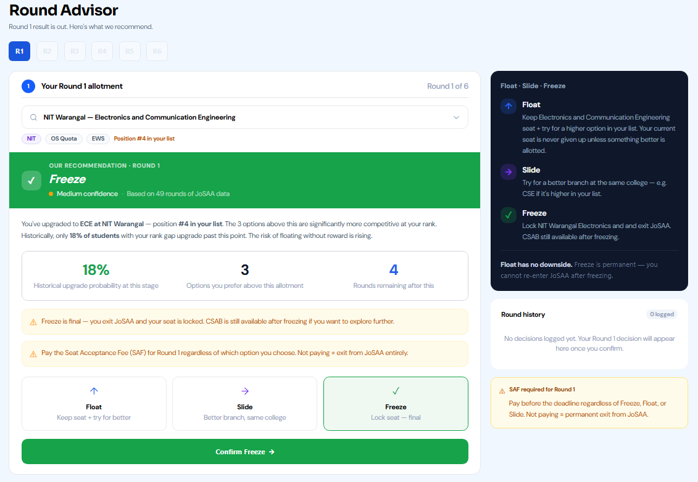The image size is (698, 482).
Task: Click the 18% upgrade probability stat
Action: tap(96, 270)
